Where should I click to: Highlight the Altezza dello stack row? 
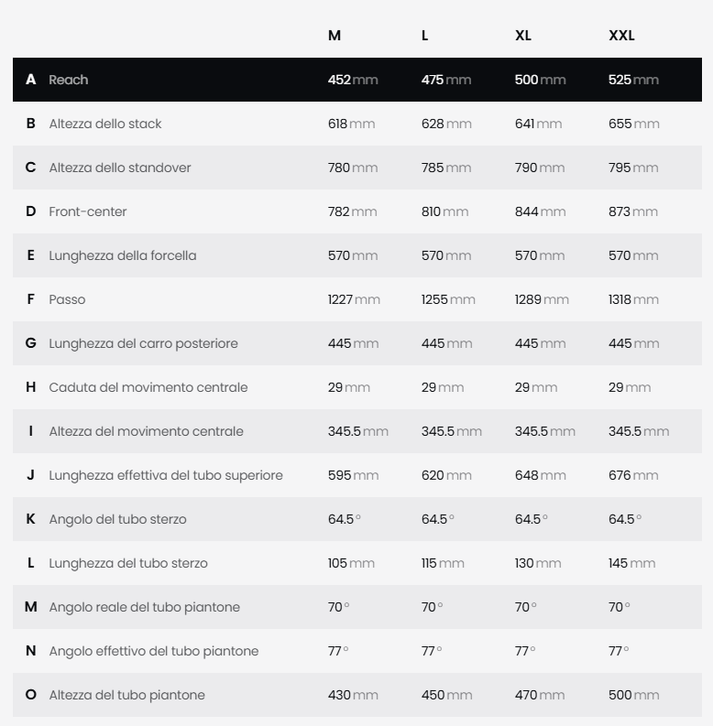pos(104,124)
